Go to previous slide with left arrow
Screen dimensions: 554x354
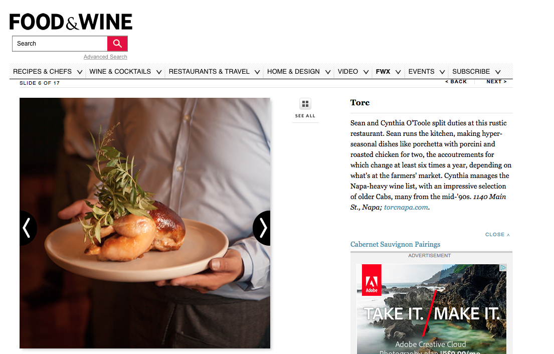[28, 228]
